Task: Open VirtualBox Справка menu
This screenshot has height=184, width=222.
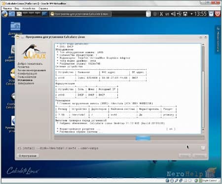Action: (43, 8)
